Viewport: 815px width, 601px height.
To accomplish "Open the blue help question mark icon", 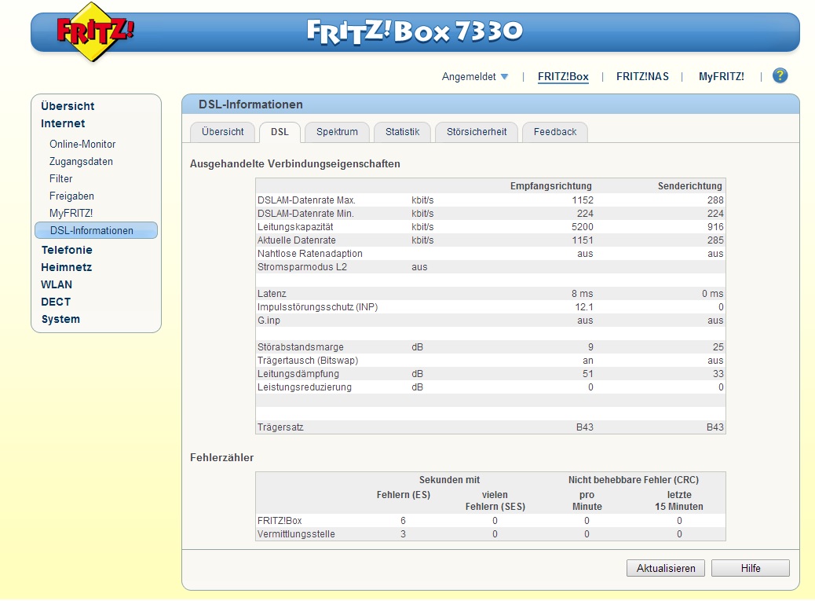I will 780,76.
